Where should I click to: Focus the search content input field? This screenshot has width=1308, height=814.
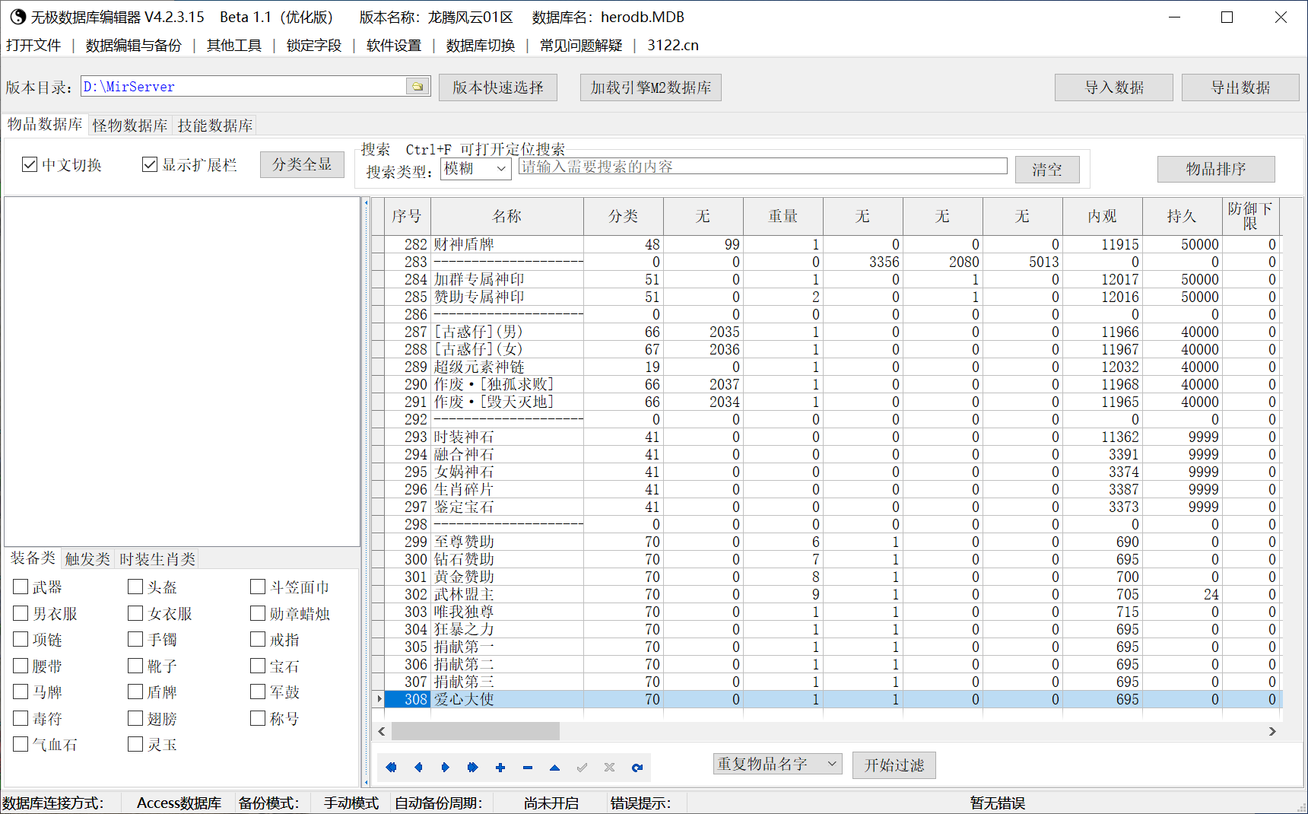pos(763,167)
